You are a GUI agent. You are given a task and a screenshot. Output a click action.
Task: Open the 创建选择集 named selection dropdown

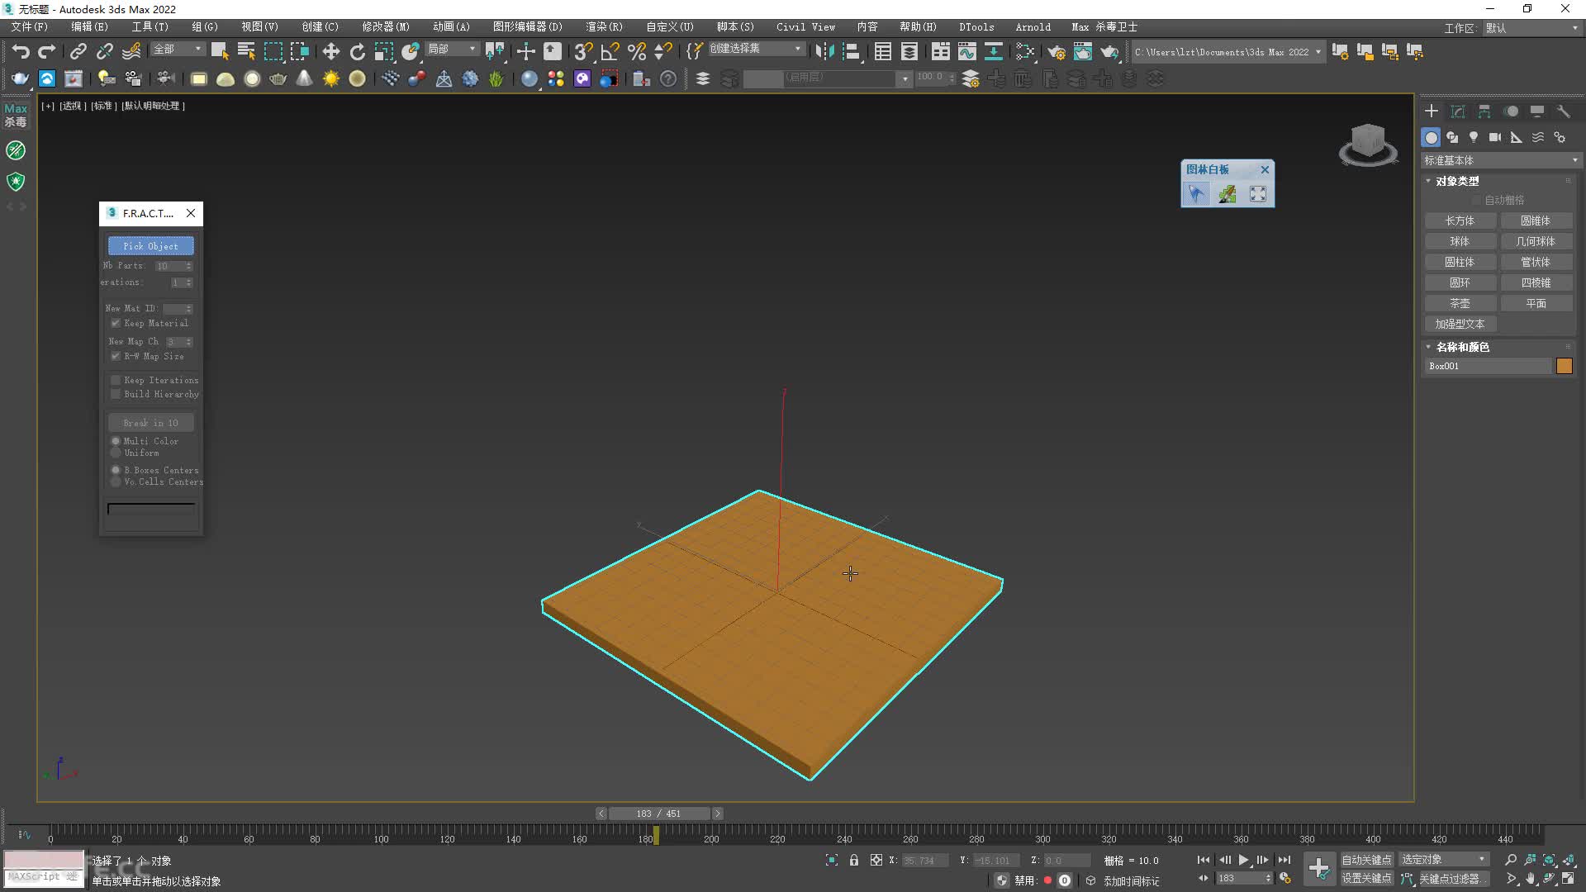coord(756,49)
